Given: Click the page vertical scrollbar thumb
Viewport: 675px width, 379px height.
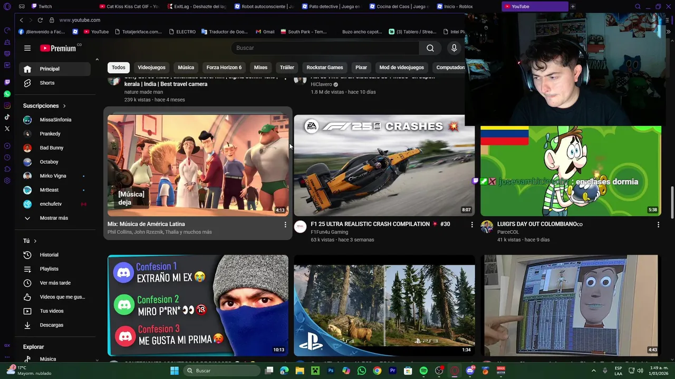Looking at the screenshot, I should (x=672, y=203).
